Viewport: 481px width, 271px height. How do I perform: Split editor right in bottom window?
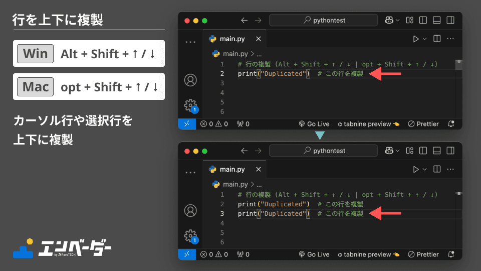click(437, 169)
